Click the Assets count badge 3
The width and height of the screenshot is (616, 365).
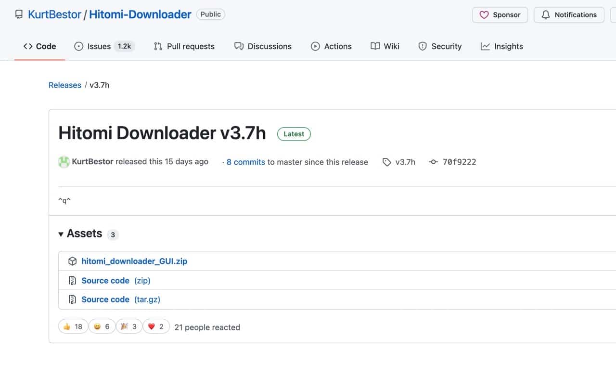coord(113,235)
